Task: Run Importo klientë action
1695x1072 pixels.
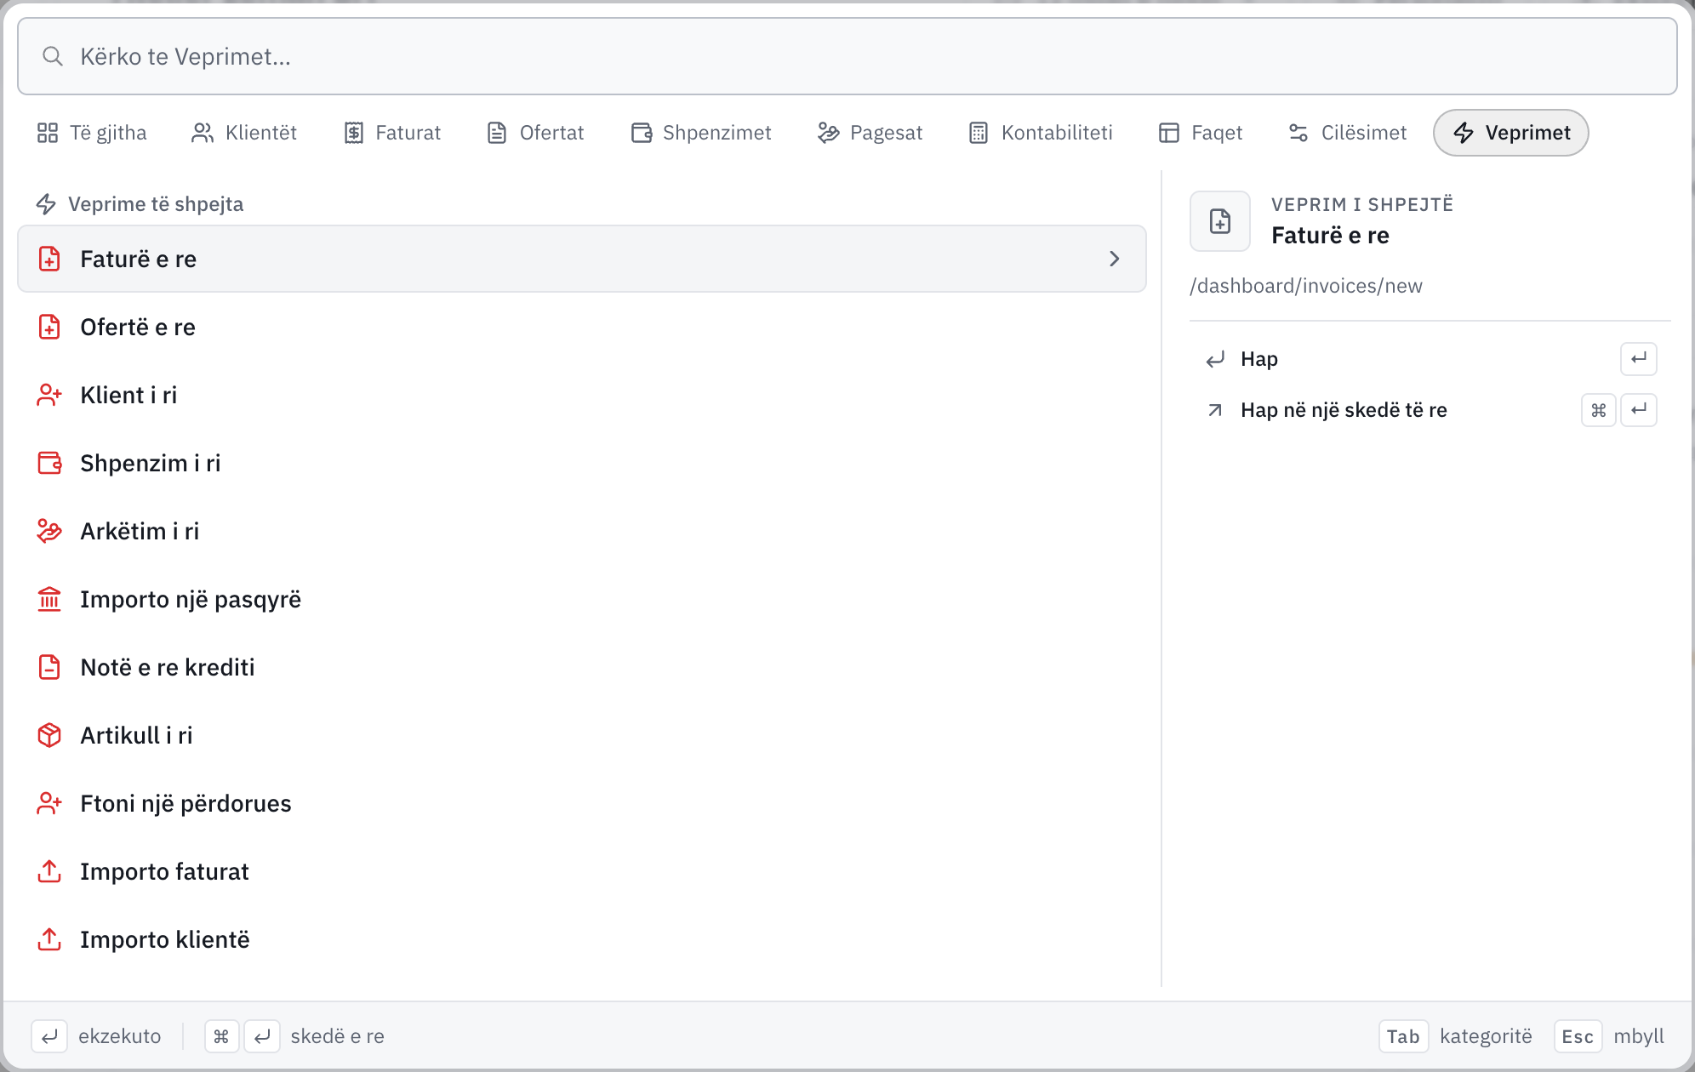Action: (x=582, y=939)
